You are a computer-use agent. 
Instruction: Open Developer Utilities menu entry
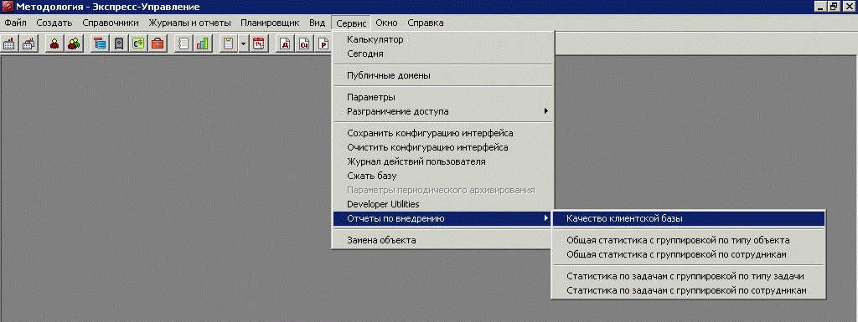(443, 204)
